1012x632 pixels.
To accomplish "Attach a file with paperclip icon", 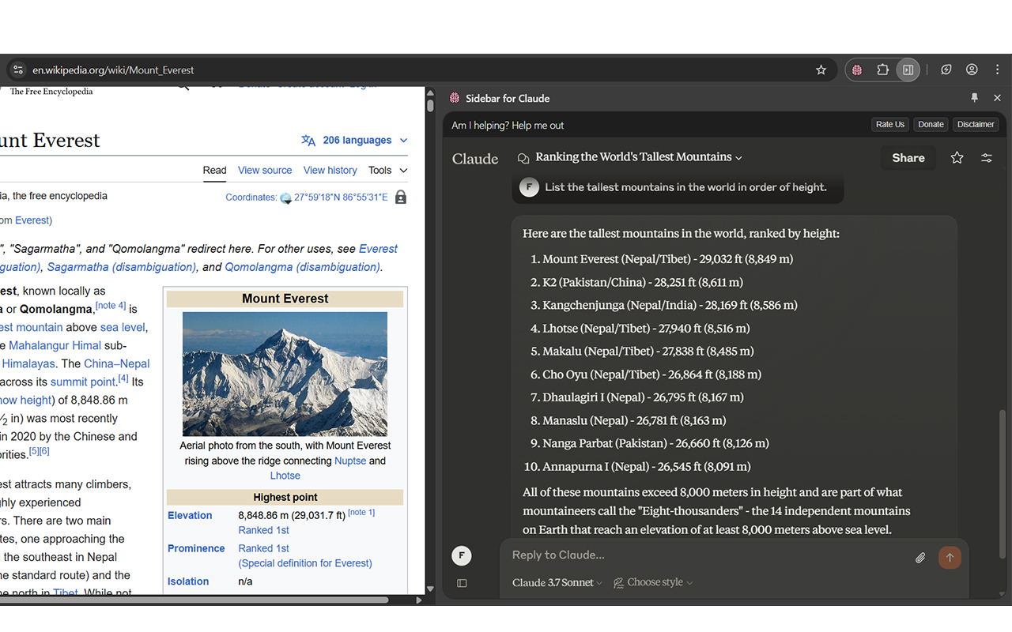I will (x=920, y=558).
